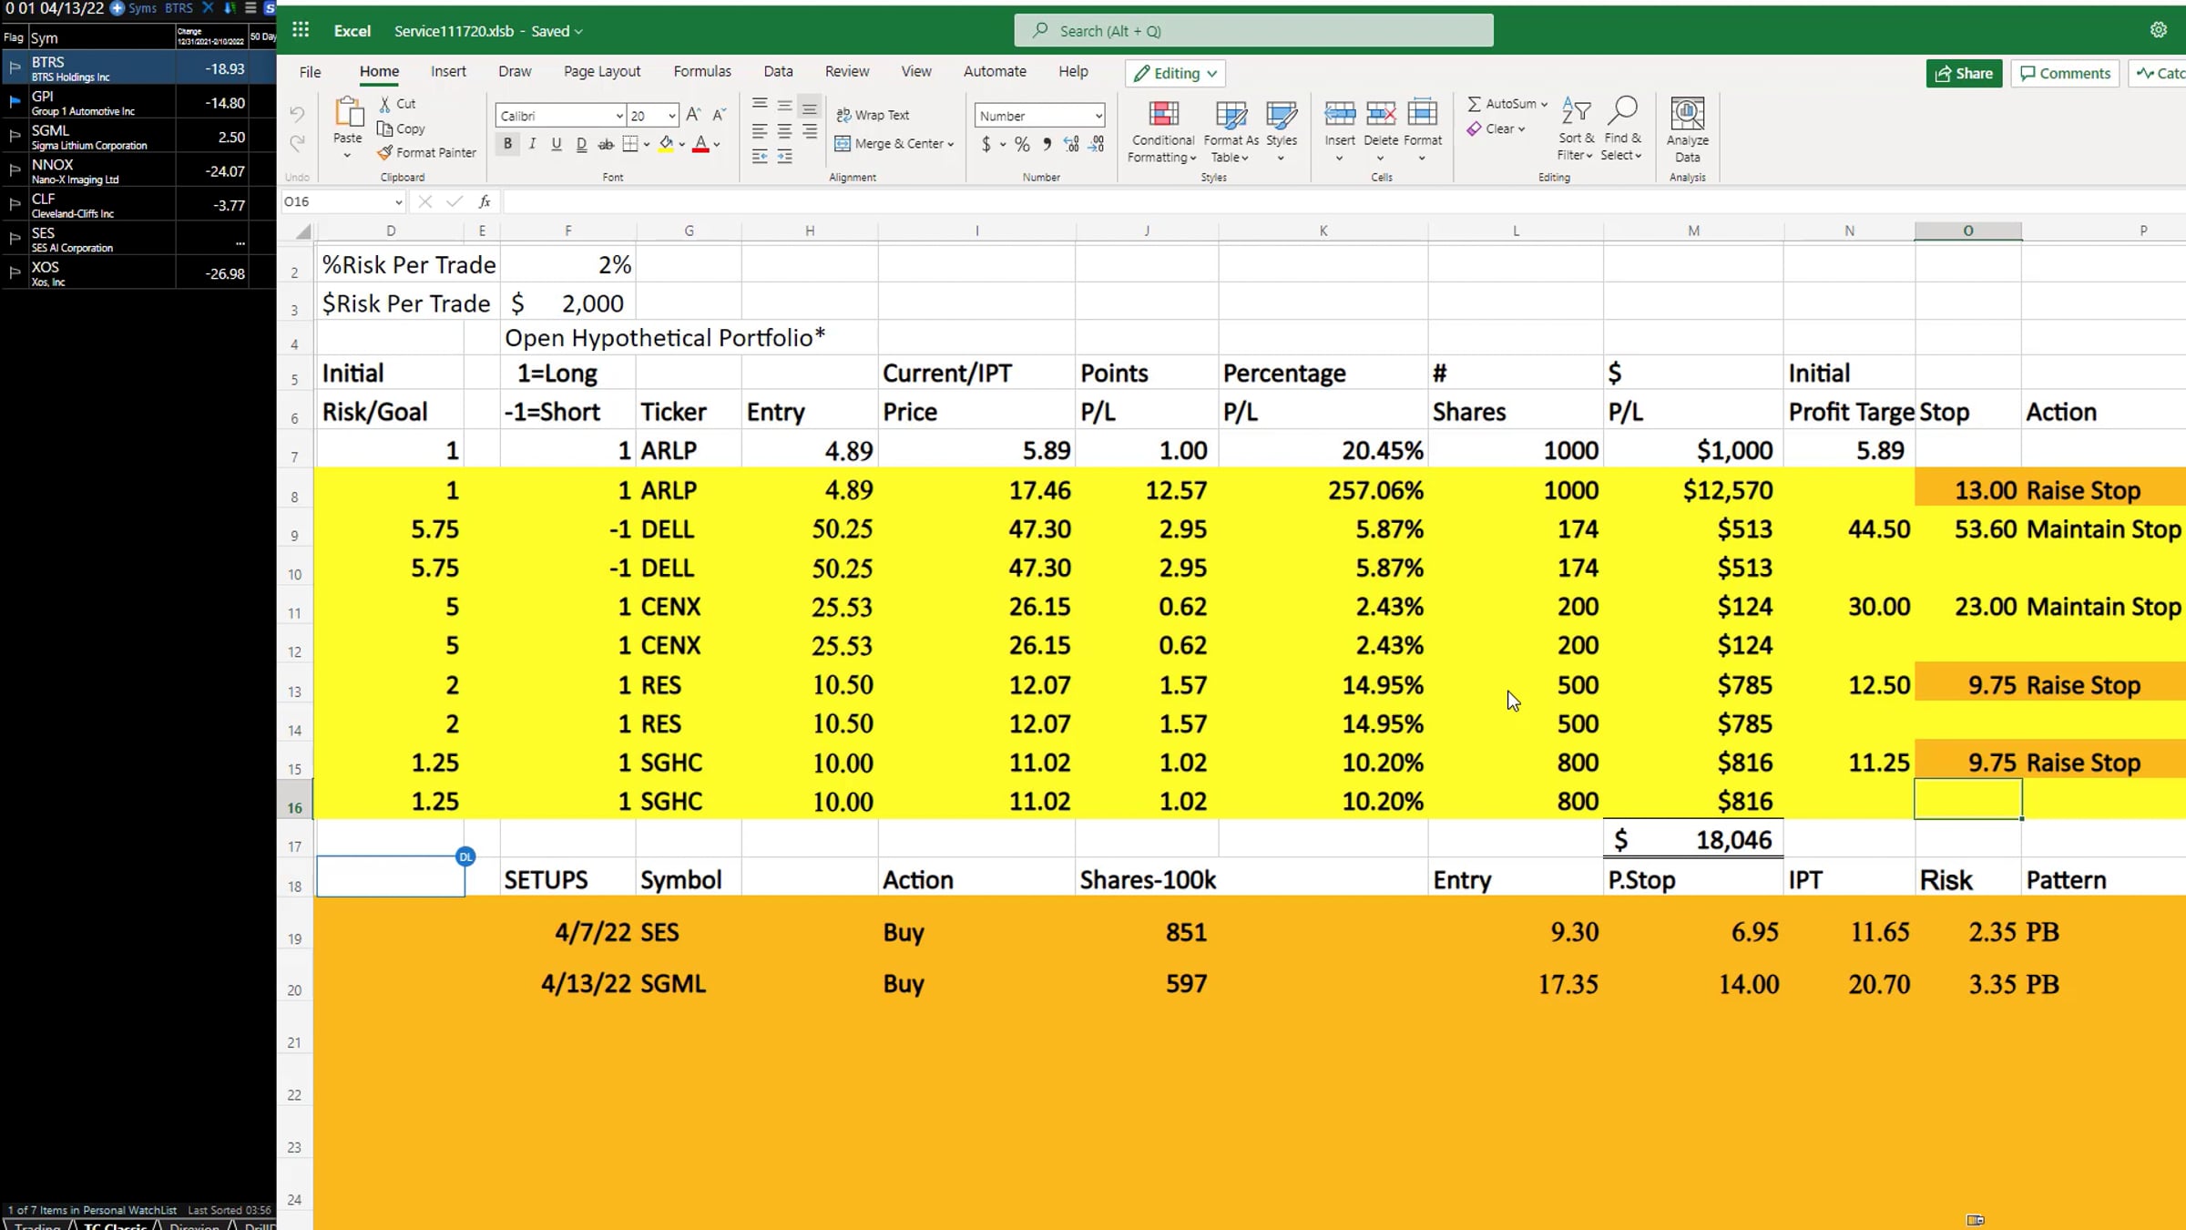Image resolution: width=2186 pixels, height=1230 pixels.
Task: Activate the Format Painter brush
Action: pyautogui.click(x=385, y=152)
